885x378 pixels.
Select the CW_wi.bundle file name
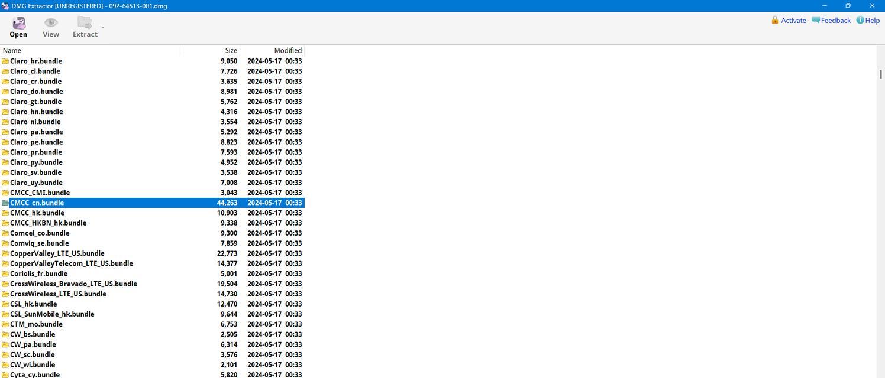pos(33,364)
